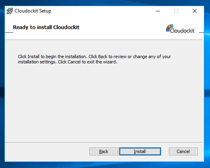Close the Cloudockit Setup window
210x168 pixels.
pyautogui.click(x=195, y=11)
